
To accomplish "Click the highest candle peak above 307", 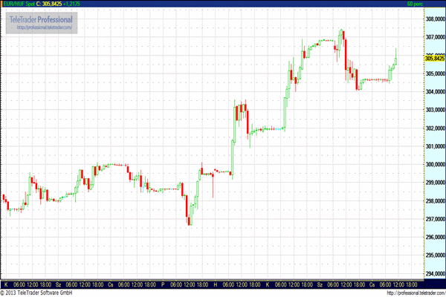I will click(x=341, y=30).
